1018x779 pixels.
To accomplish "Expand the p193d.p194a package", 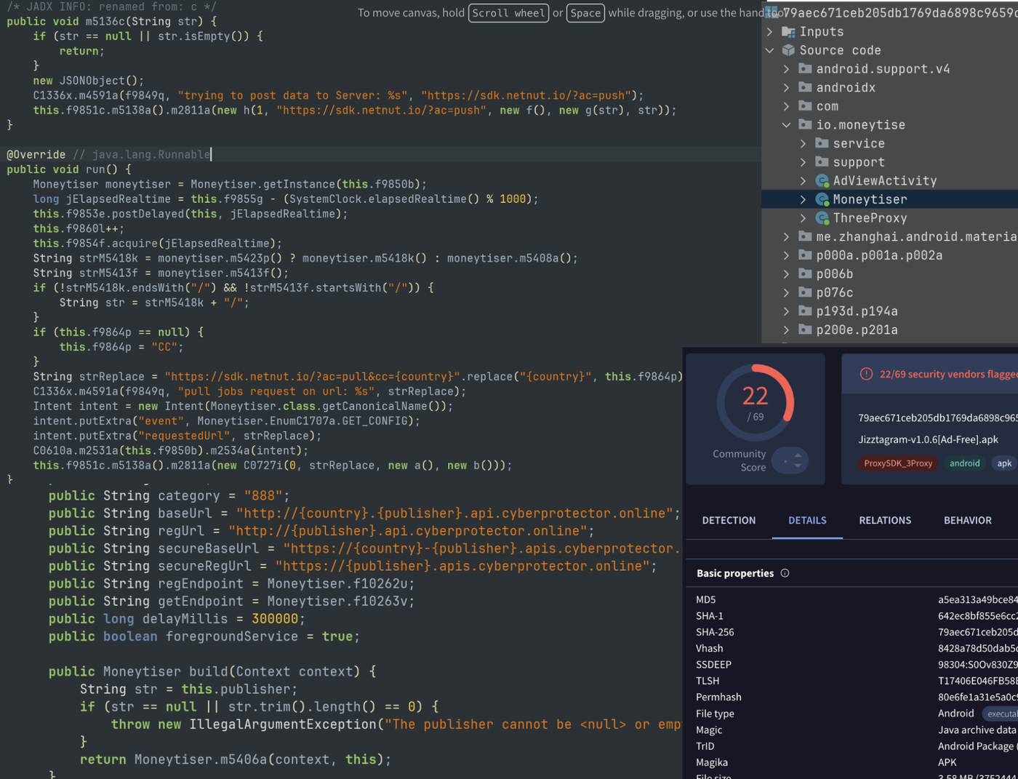I will tap(787, 311).
